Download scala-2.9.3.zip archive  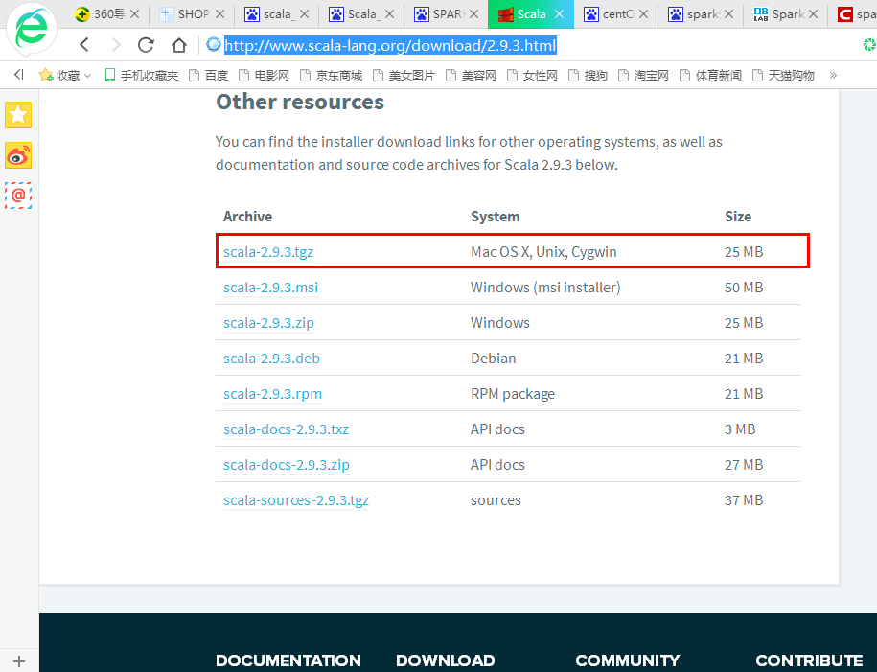click(268, 323)
